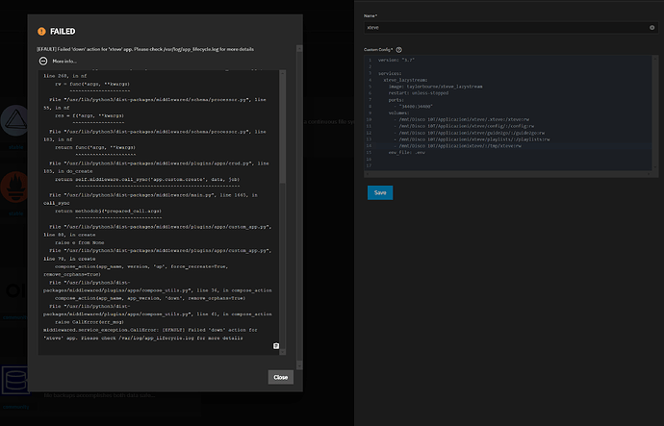Copy the error traceback using the clipboard icon
664x426 pixels.
point(275,346)
